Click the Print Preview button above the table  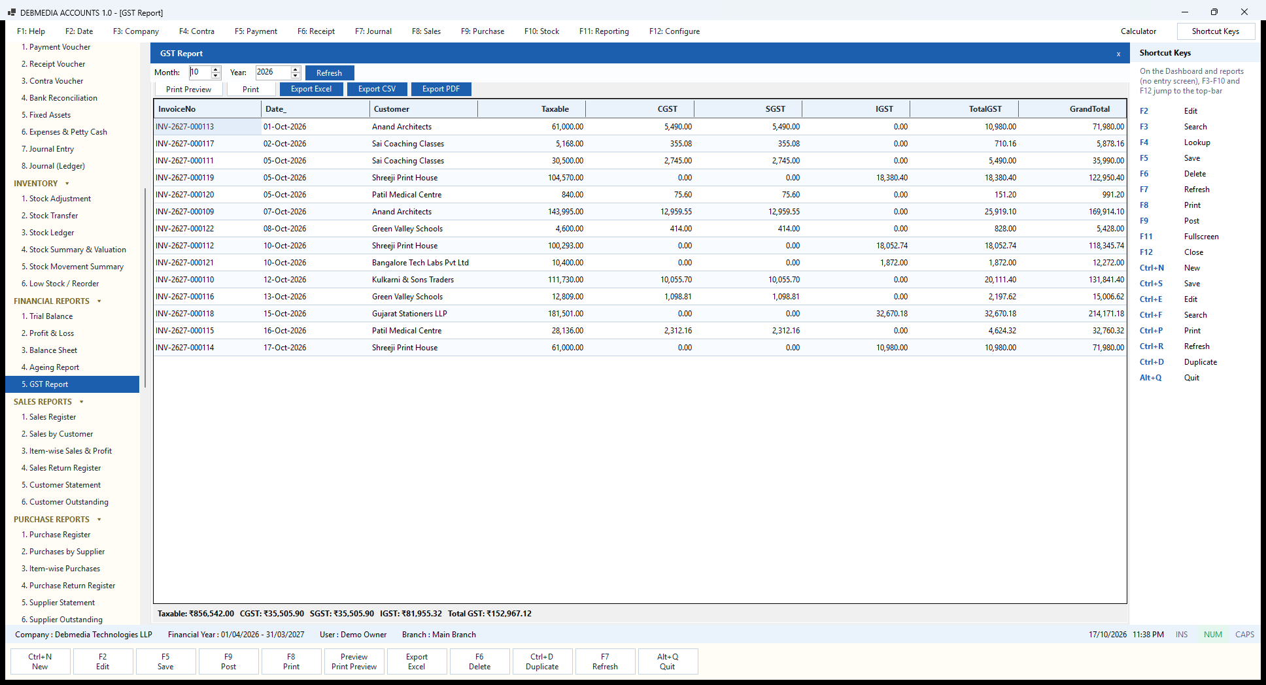(x=188, y=89)
